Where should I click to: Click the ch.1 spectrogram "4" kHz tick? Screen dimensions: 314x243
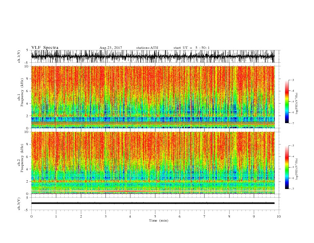[x=28, y=104]
